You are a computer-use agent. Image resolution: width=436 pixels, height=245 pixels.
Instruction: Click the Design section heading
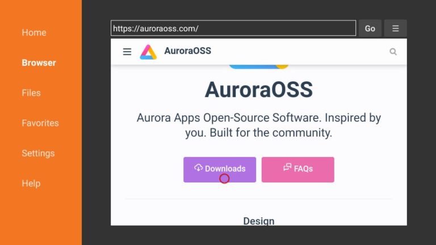259,221
